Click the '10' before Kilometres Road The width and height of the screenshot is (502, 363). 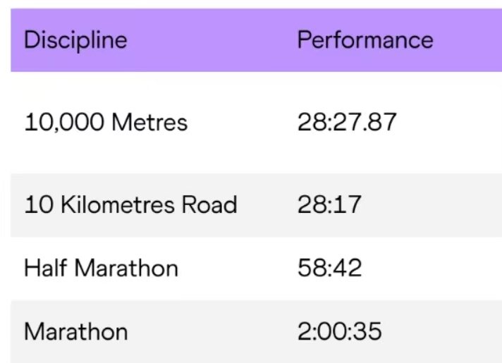[x=35, y=205]
